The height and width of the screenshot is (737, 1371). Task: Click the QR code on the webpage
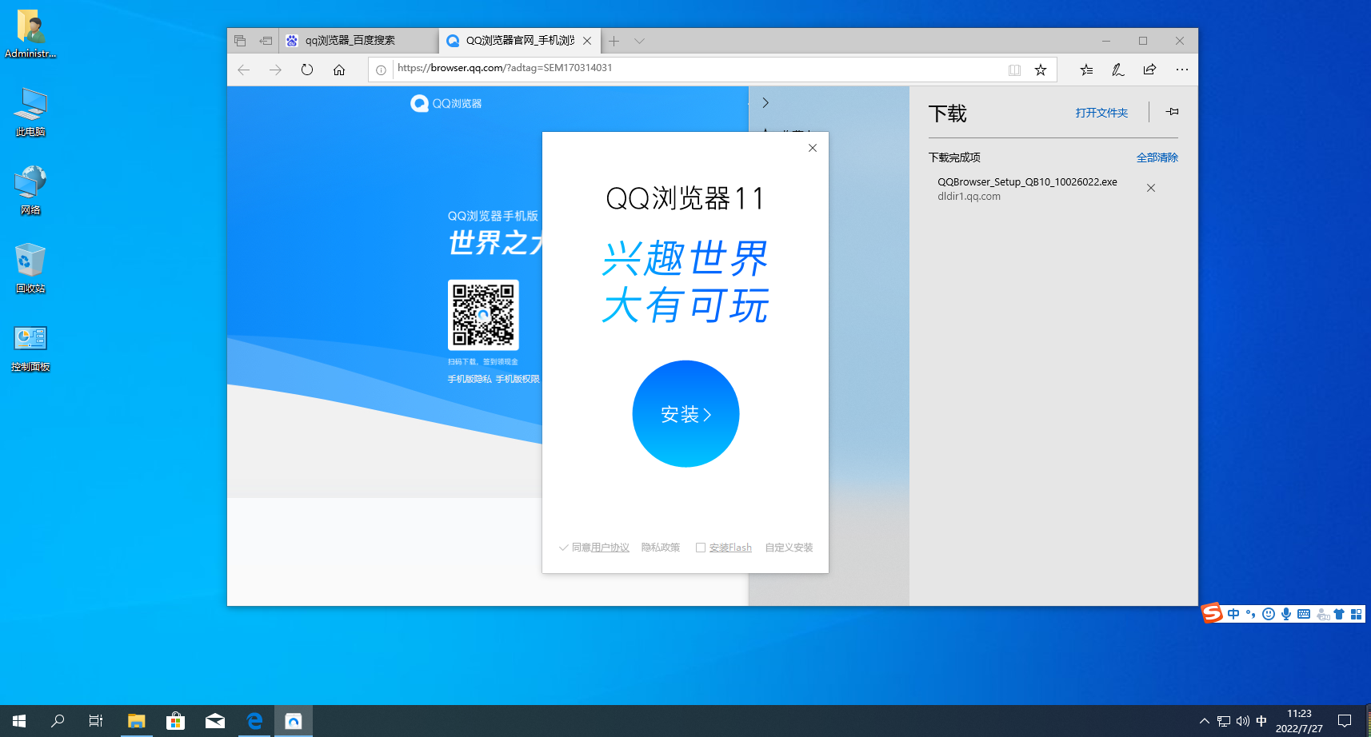click(x=483, y=315)
